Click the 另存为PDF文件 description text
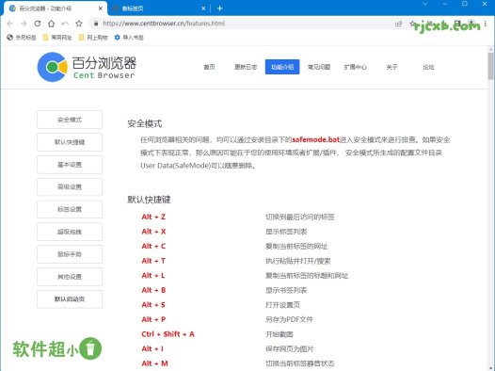The height and width of the screenshot is (371, 495). coord(289,319)
